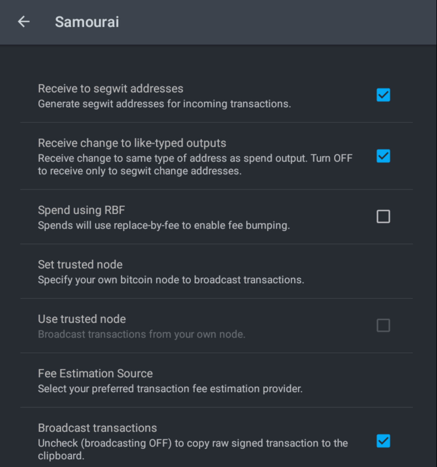The height and width of the screenshot is (467, 437).
Task: Click the Samourai title in the header
Action: [87, 22]
